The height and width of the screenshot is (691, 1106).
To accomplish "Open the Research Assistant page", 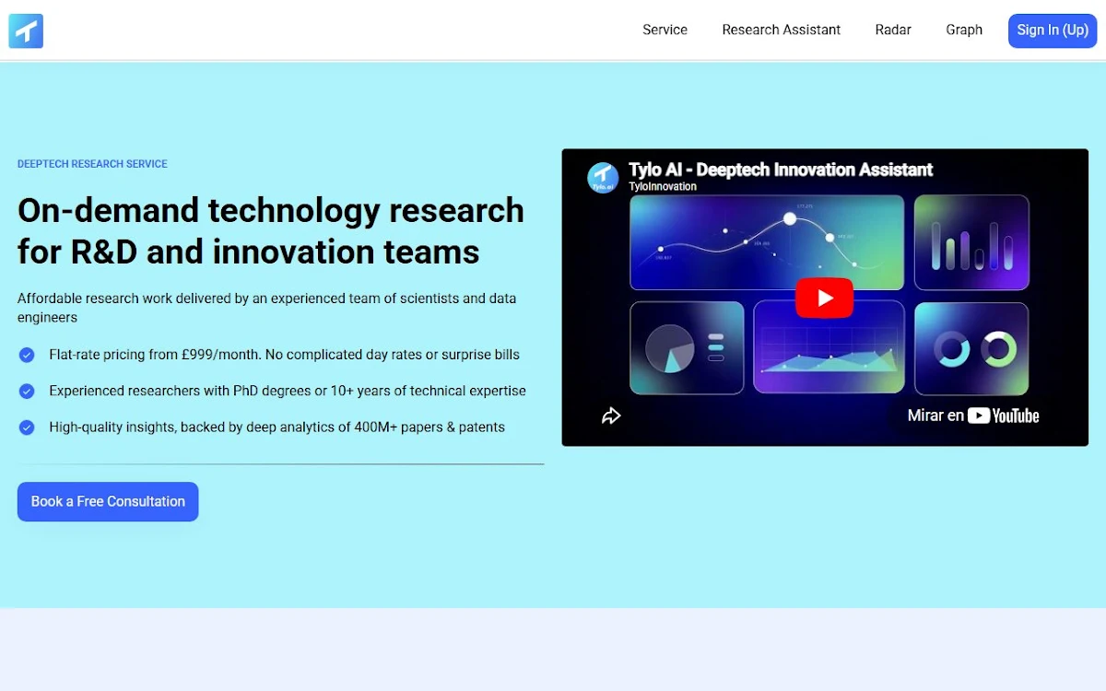I will (x=781, y=29).
